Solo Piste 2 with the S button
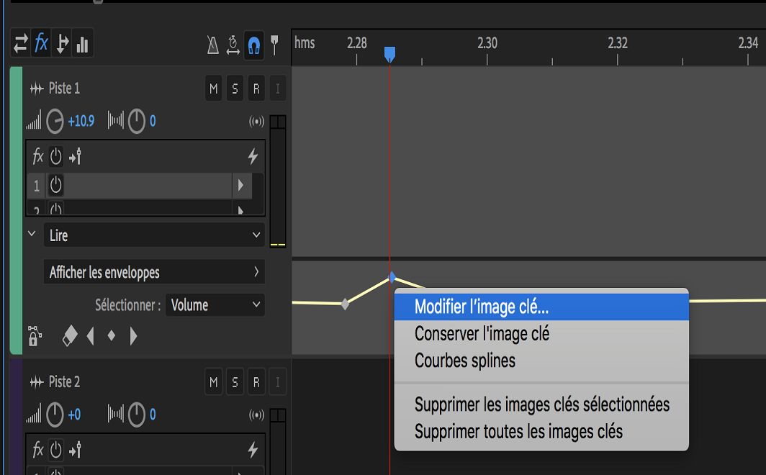 coord(235,381)
